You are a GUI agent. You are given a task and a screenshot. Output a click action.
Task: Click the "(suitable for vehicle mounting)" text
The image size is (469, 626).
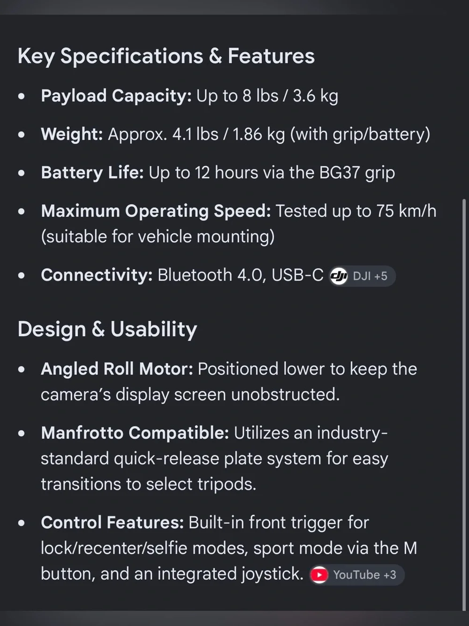[x=158, y=237]
